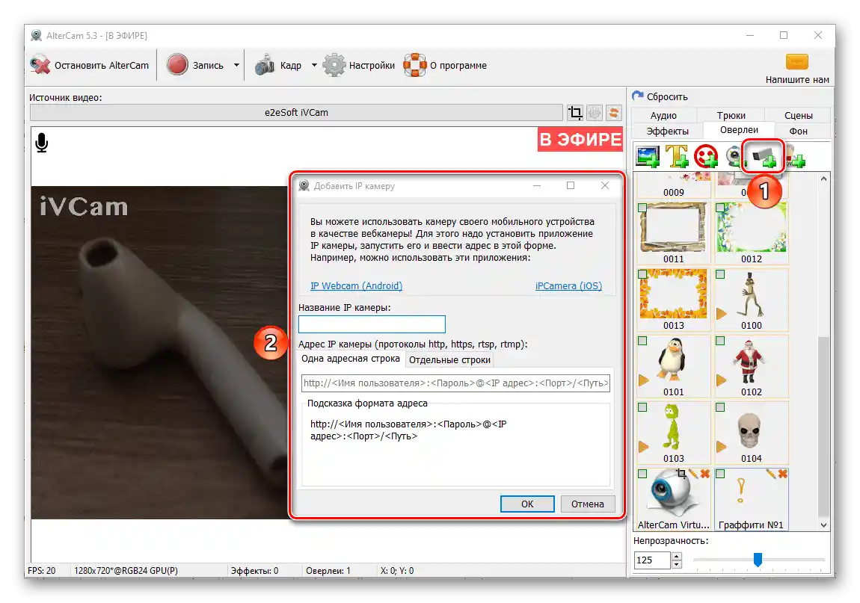Open the iPCamera (iOS) link
The image size is (860, 603).
pyautogui.click(x=569, y=285)
